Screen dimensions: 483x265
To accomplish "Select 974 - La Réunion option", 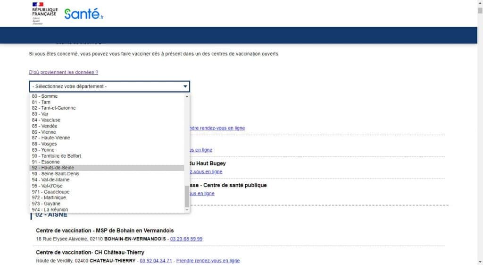I will 107,210.
